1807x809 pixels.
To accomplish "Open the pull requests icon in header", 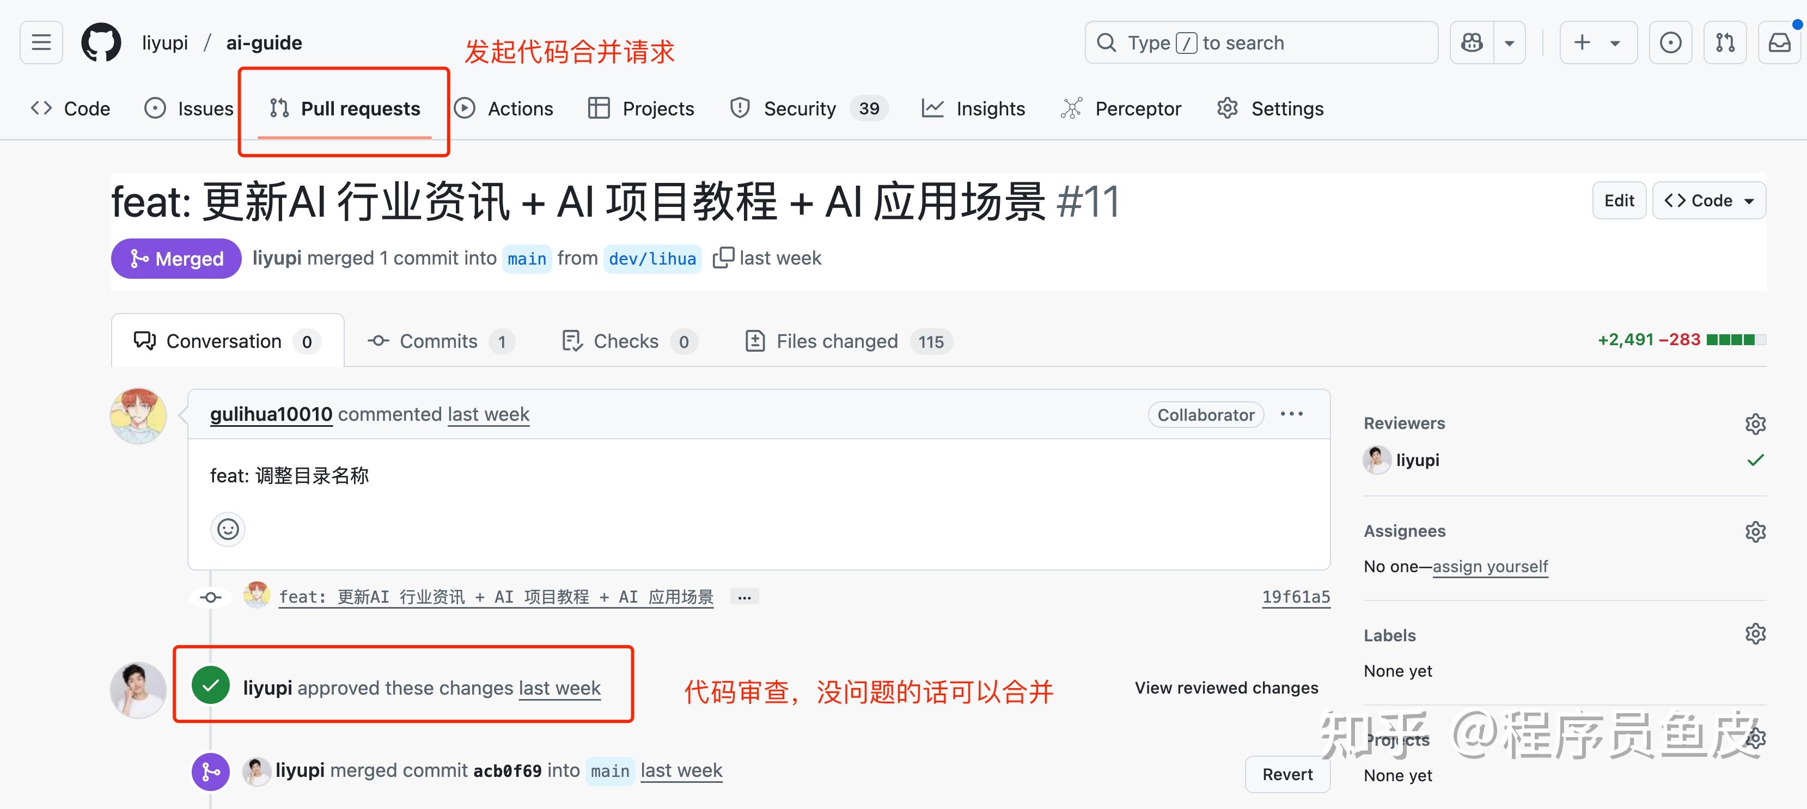I will (1725, 43).
